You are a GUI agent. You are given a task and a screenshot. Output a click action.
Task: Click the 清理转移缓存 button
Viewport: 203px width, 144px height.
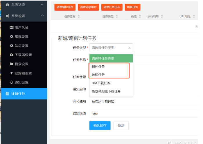(x=88, y=7)
